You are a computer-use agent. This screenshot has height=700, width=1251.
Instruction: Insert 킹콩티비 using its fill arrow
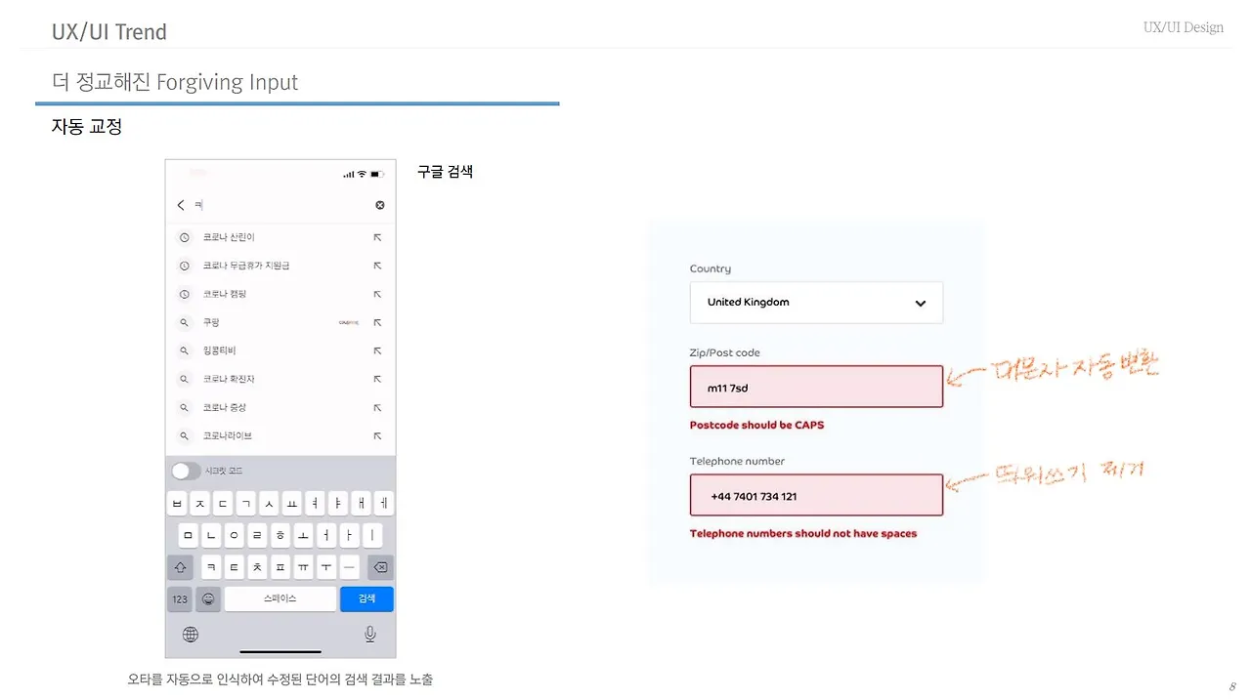pyautogui.click(x=377, y=350)
